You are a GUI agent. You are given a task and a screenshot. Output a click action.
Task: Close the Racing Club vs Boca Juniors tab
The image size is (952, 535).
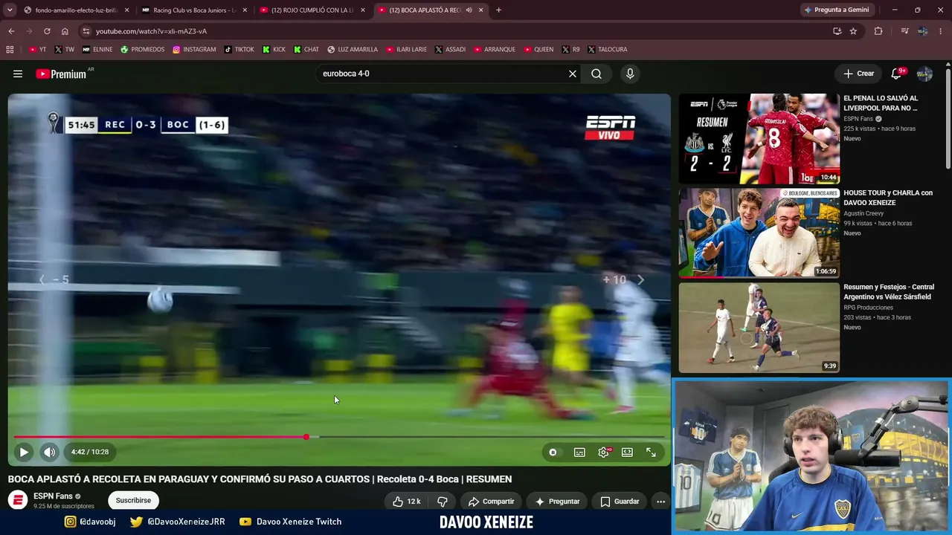(245, 10)
